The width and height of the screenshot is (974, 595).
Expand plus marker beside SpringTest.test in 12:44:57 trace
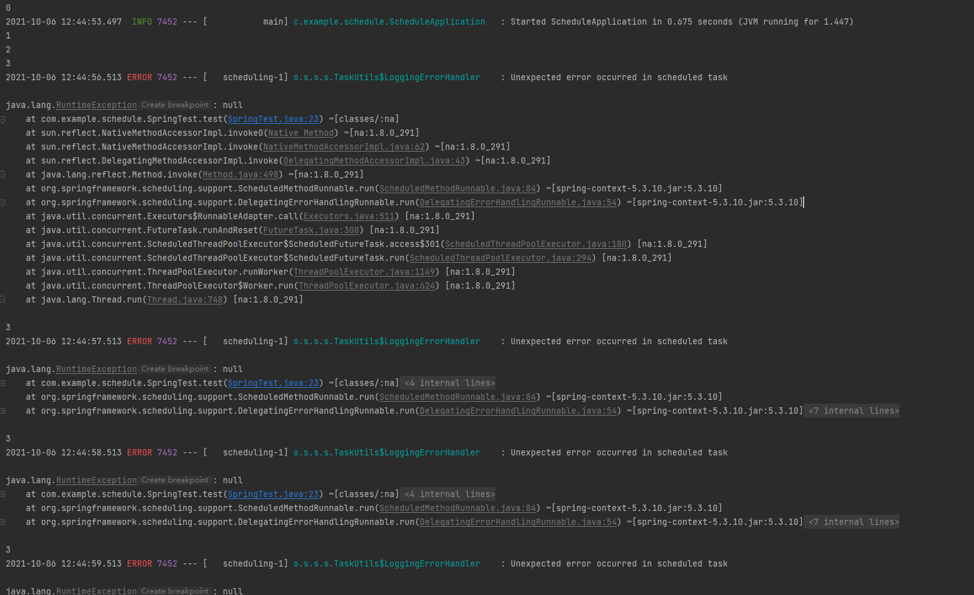3,383
